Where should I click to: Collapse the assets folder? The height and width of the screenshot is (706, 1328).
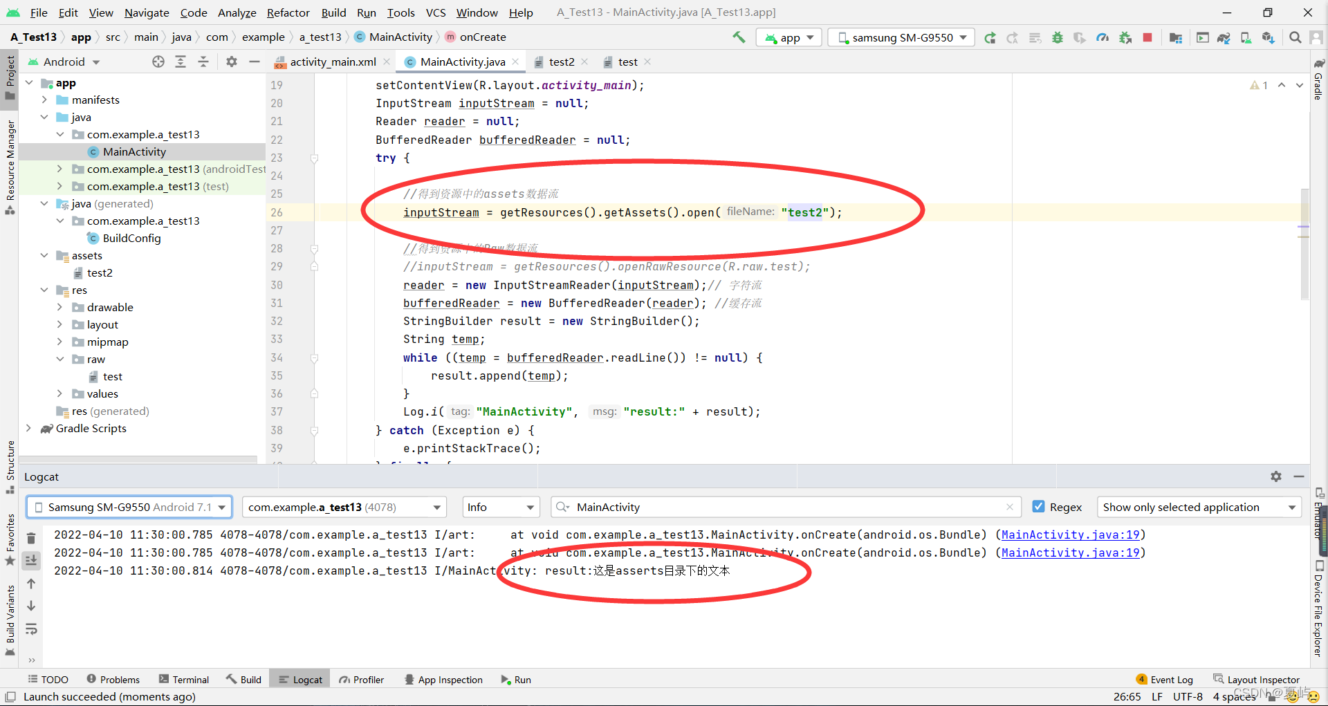coord(44,255)
